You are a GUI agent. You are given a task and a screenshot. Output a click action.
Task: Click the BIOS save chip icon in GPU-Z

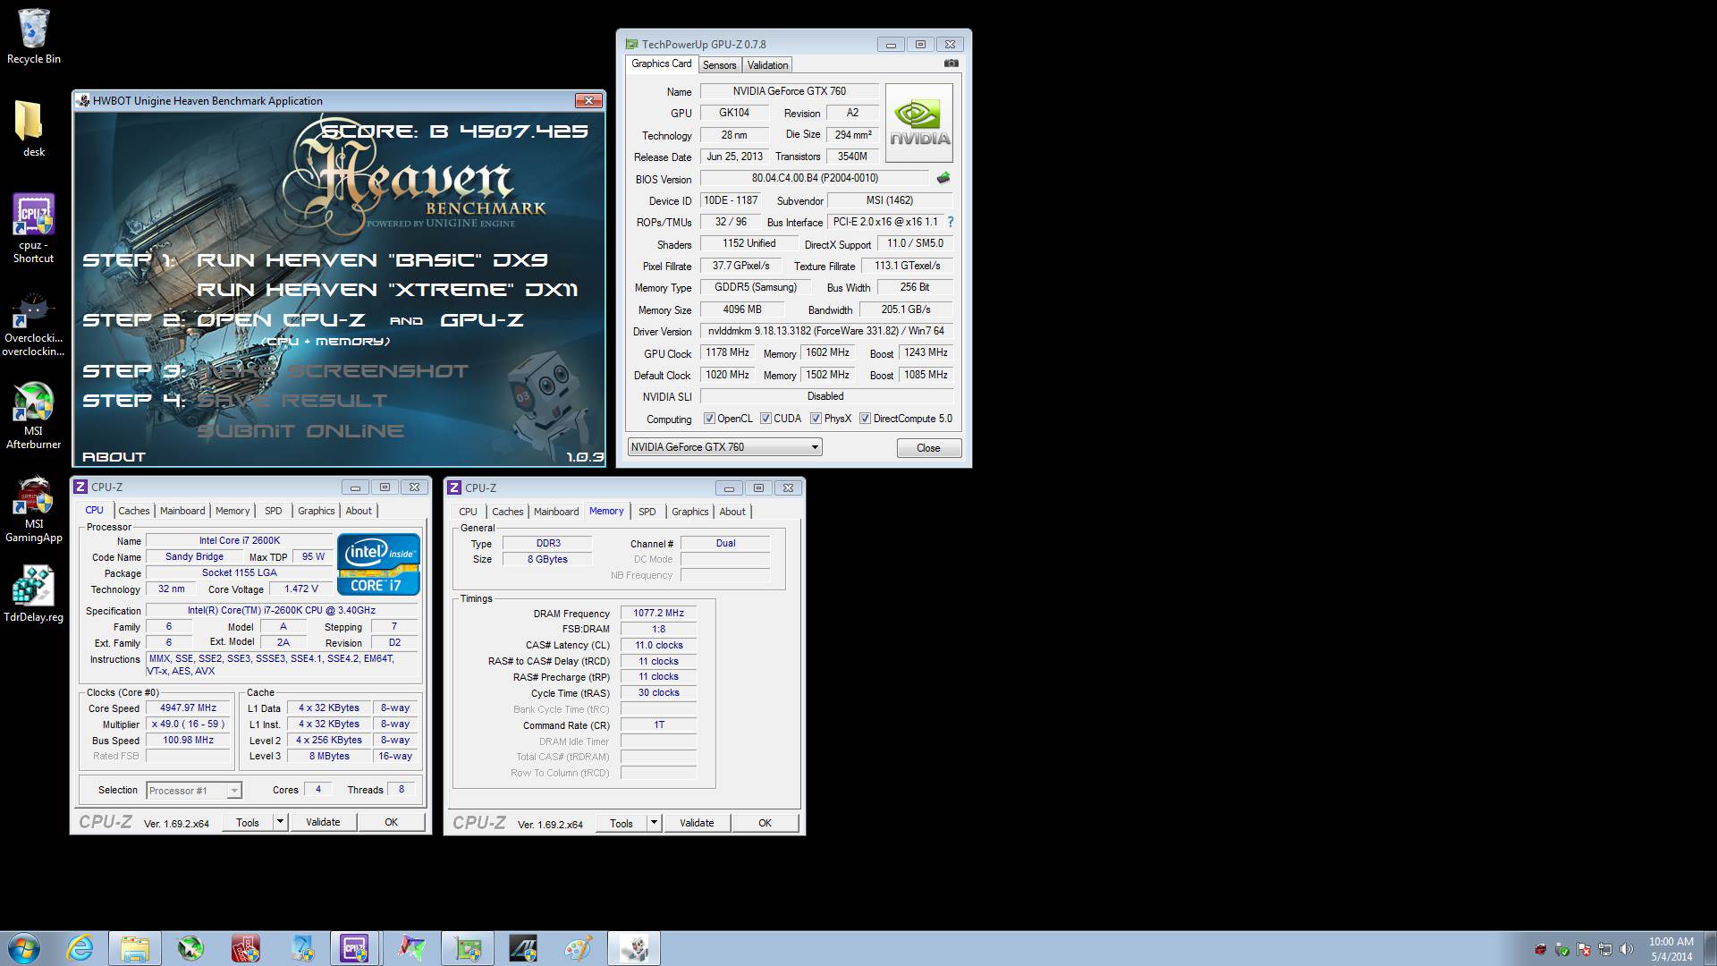point(943,178)
